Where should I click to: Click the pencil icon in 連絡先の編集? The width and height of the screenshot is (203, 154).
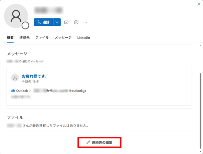(88, 142)
